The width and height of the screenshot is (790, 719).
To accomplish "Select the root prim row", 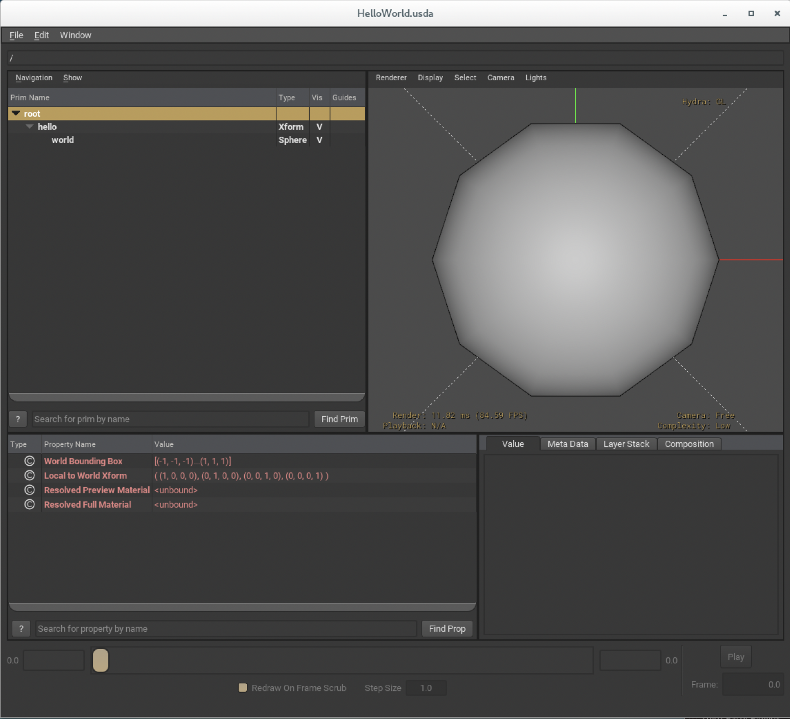I will click(x=187, y=113).
